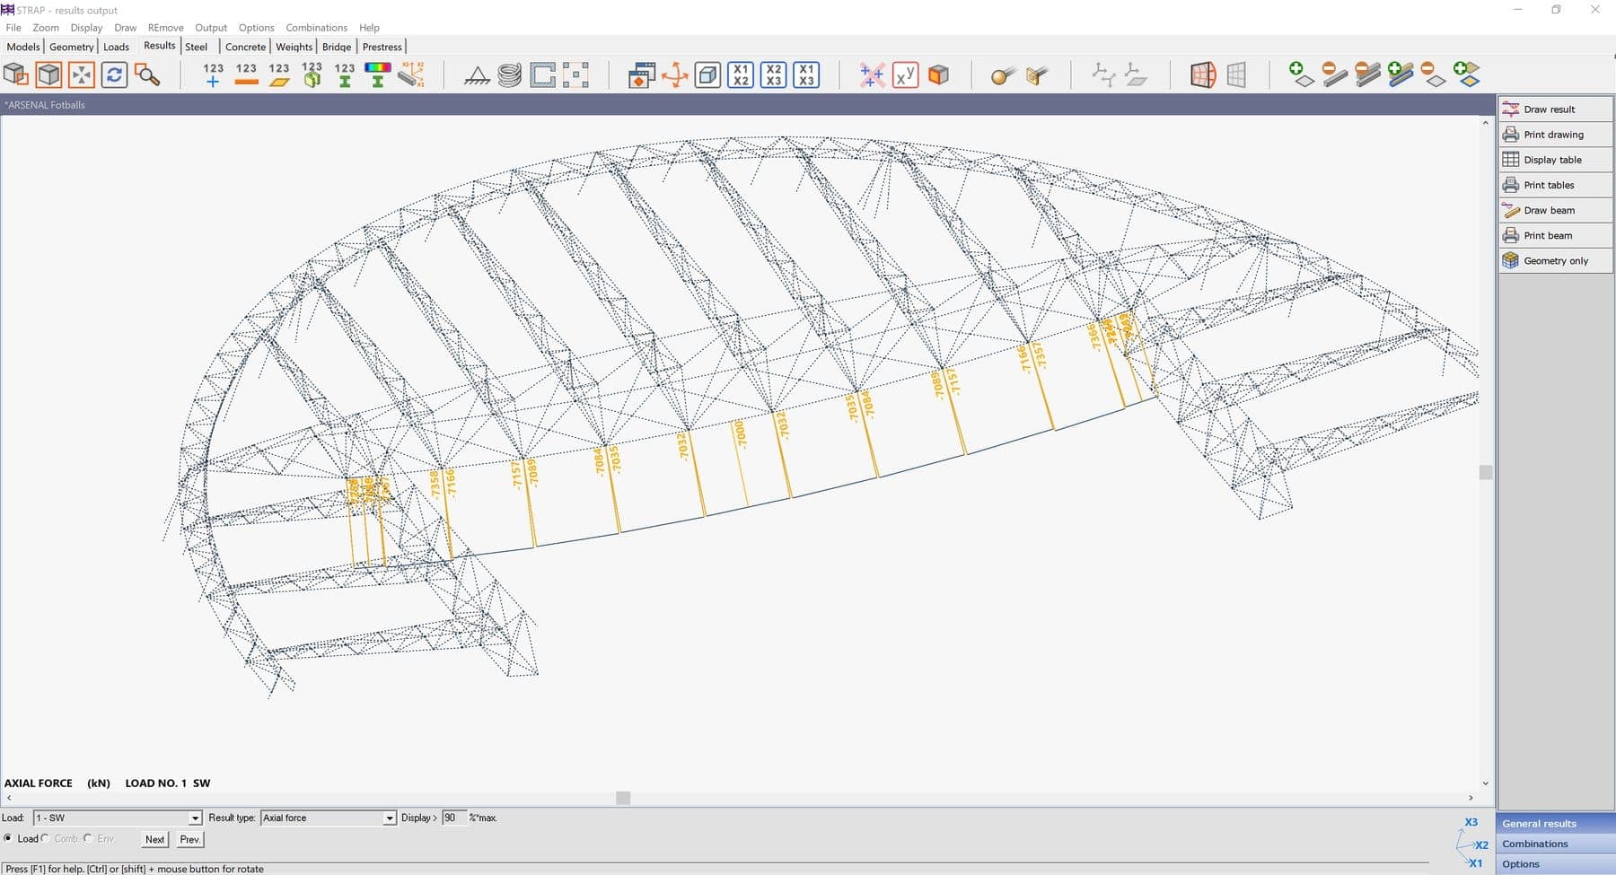This screenshot has width=1616, height=875.
Task: Click the red curved grid icon
Action: click(1203, 74)
